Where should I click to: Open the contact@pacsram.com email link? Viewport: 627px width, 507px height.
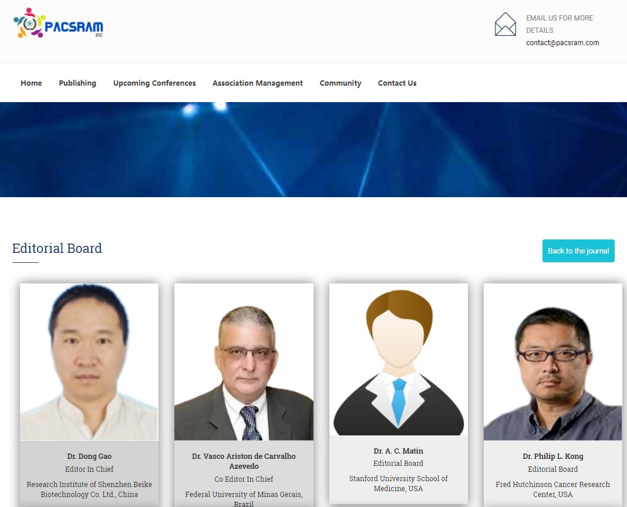[x=562, y=43]
